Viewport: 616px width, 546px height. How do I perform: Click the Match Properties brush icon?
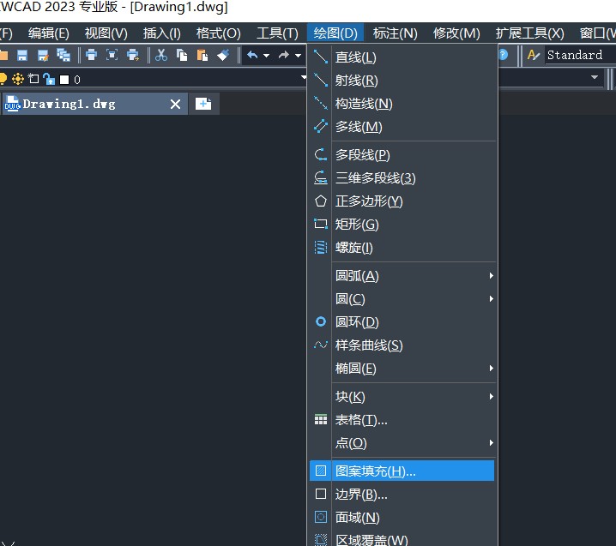click(x=223, y=55)
